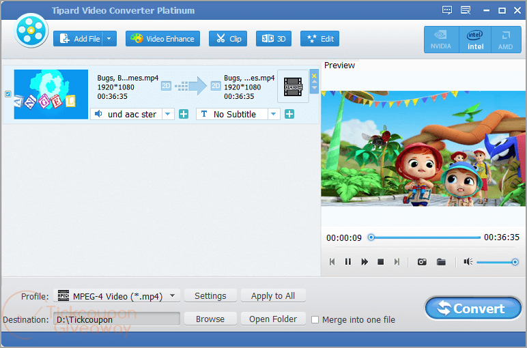The height and width of the screenshot is (348, 527).
Task: Mute the preview volume
Action: 468,261
